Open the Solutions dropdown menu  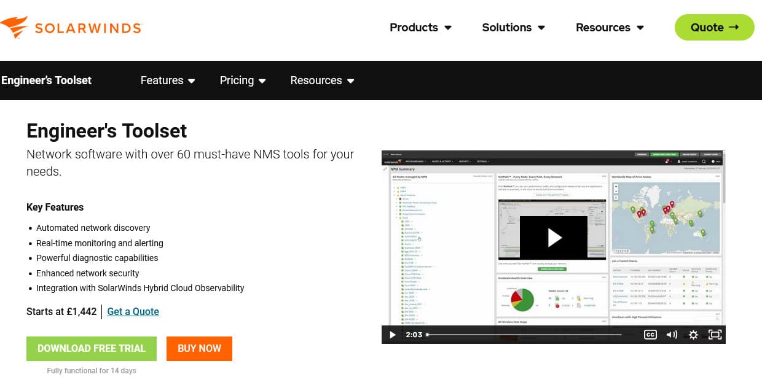(513, 28)
